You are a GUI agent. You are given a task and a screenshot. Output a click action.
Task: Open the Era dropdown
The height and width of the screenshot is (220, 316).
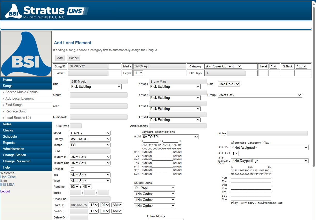(x=90, y=175)
